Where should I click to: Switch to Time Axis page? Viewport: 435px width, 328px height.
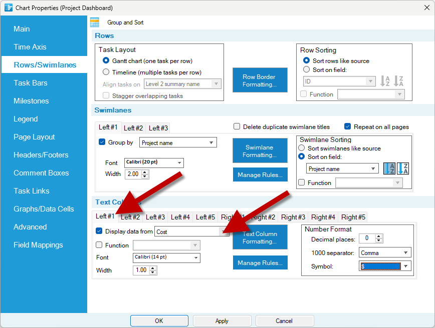(30, 47)
